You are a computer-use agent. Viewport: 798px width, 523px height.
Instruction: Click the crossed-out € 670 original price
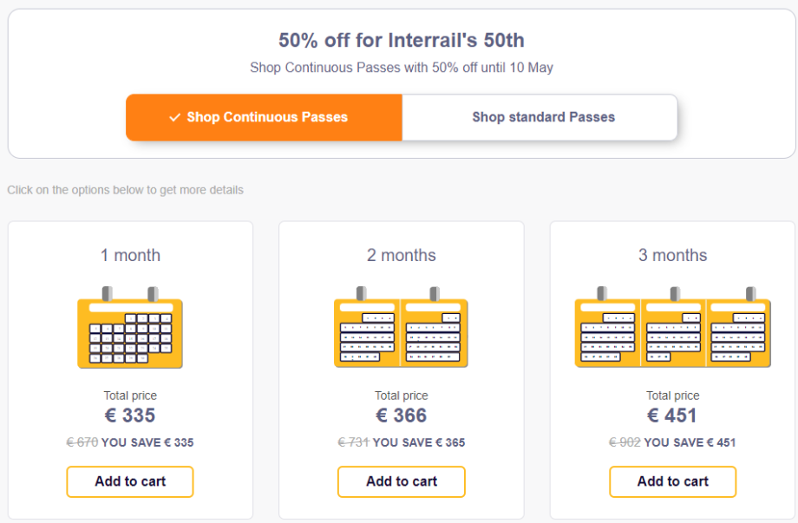point(82,442)
